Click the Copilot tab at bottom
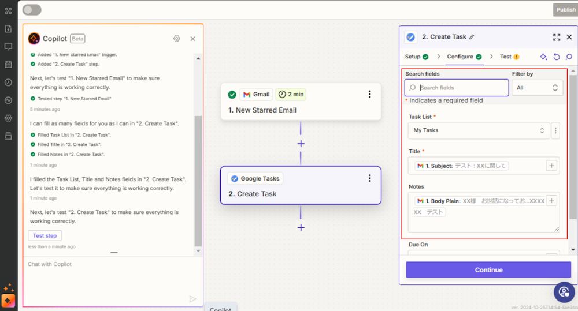This screenshot has width=578, height=311. click(x=220, y=308)
